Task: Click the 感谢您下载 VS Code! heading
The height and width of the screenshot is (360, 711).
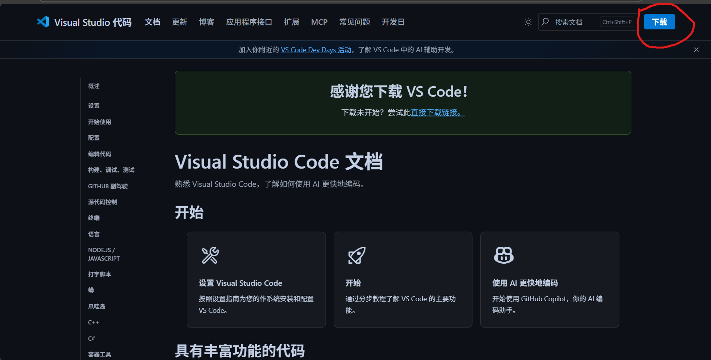Action: (399, 92)
